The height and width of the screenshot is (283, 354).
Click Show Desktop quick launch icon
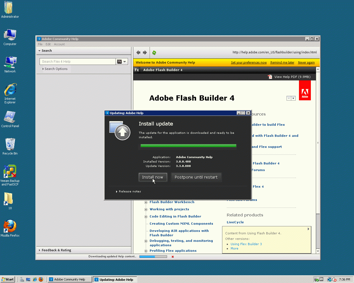point(28,279)
